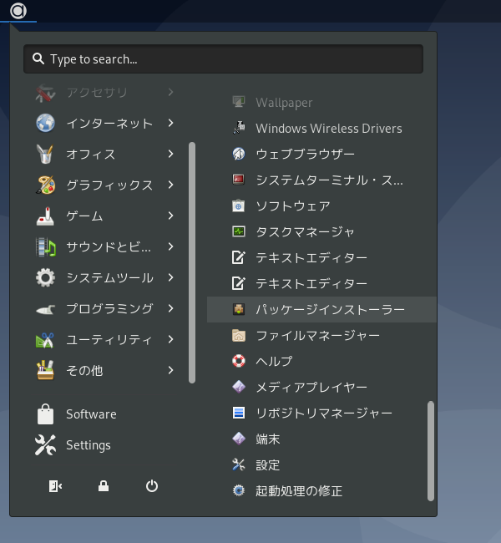
Task: Click the globe icon for インターネット
Action: (x=45, y=123)
